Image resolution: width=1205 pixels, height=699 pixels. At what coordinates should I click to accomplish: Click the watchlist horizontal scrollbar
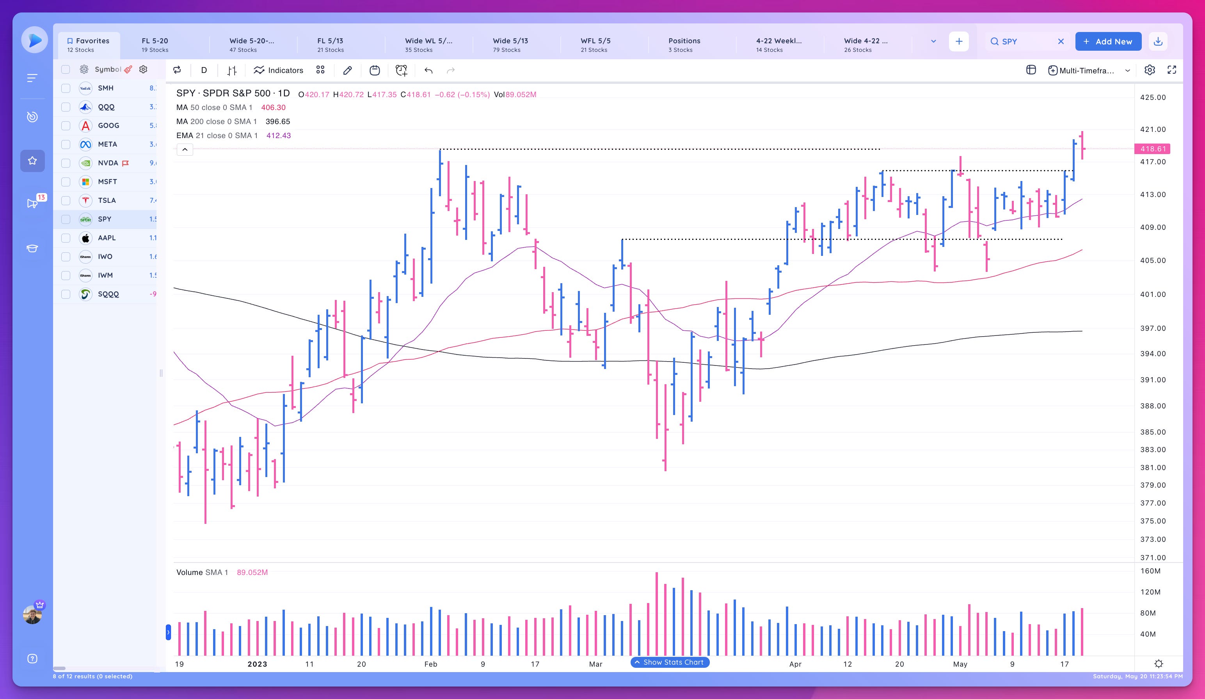(59, 669)
